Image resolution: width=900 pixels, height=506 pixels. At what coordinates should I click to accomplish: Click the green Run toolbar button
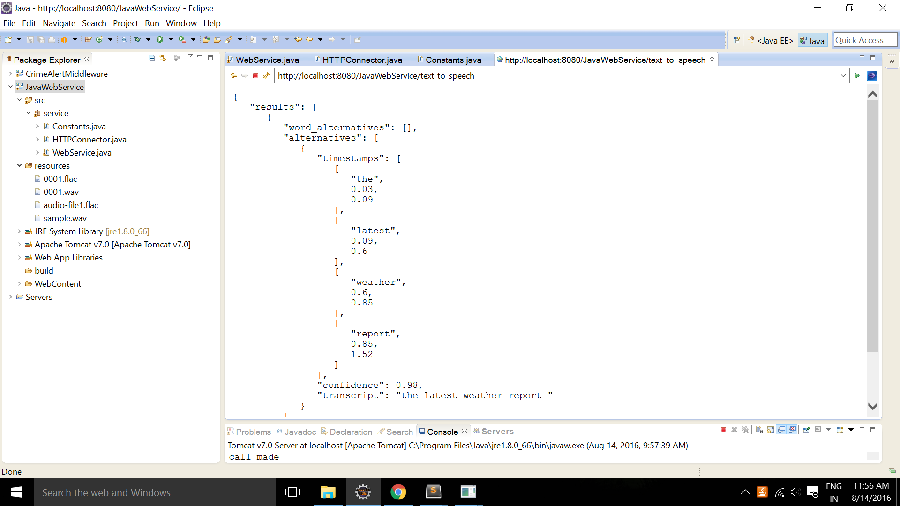coord(160,40)
